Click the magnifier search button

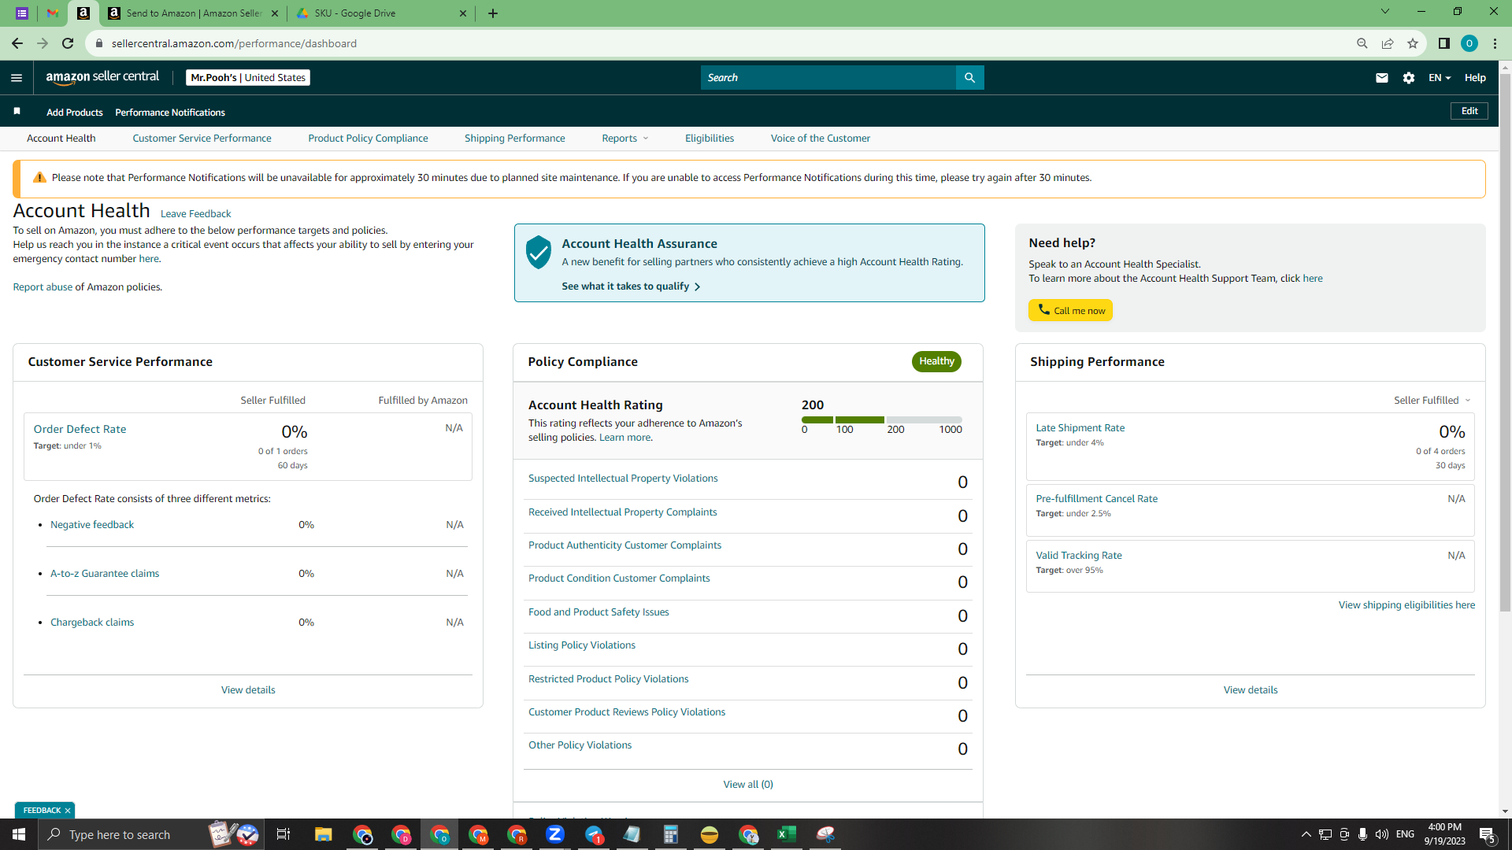pyautogui.click(x=969, y=78)
